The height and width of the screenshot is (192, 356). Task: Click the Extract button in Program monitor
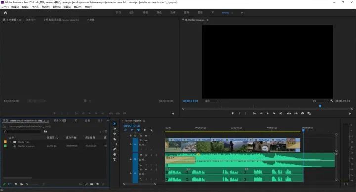(x=296, y=113)
